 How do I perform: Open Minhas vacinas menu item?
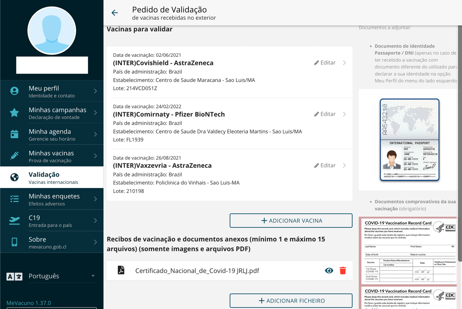[52, 156]
